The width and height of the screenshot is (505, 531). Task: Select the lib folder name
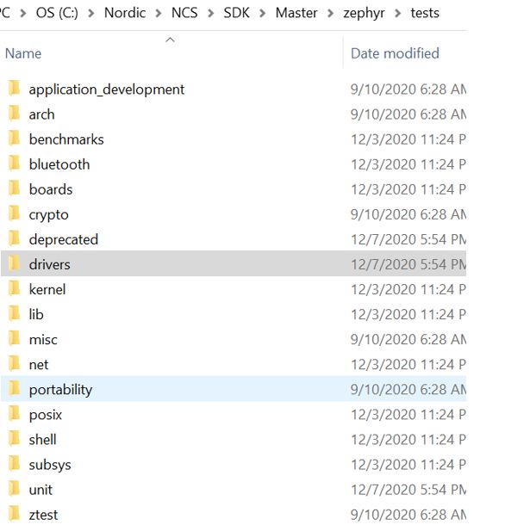coord(36,315)
